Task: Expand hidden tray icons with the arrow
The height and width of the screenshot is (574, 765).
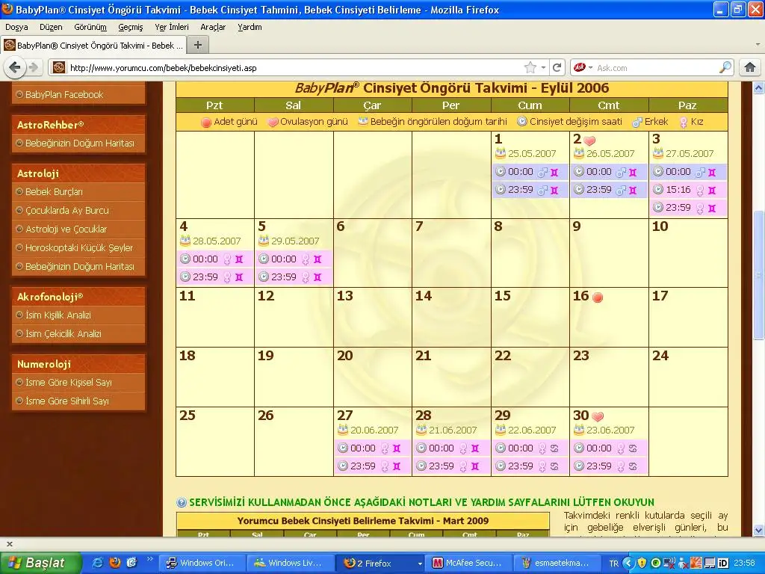Action: pyautogui.click(x=629, y=563)
